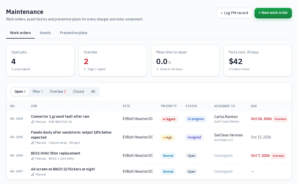Click the Assigned status badge
Image resolution: width=298 pixels, height=184 pixels.
pos(194,137)
